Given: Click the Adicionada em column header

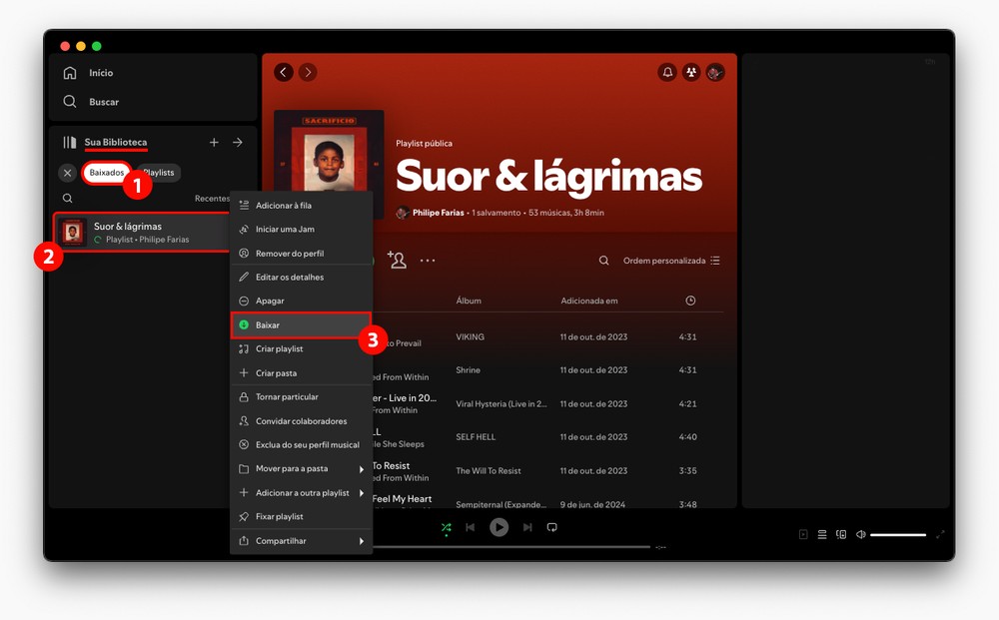Looking at the screenshot, I should 588,301.
